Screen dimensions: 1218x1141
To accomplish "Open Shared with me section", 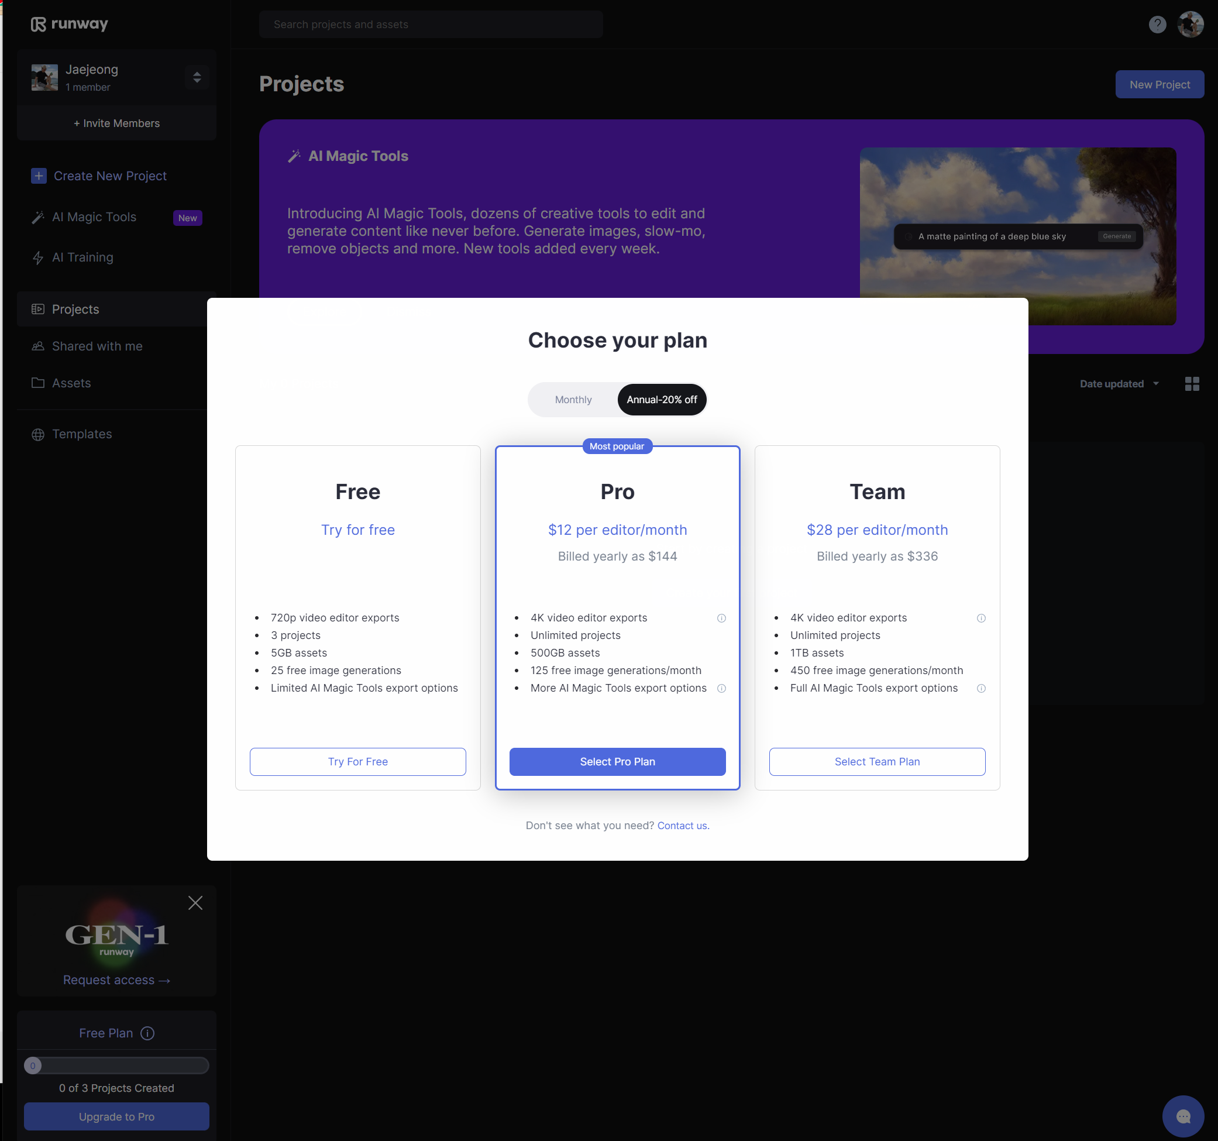I will [97, 346].
